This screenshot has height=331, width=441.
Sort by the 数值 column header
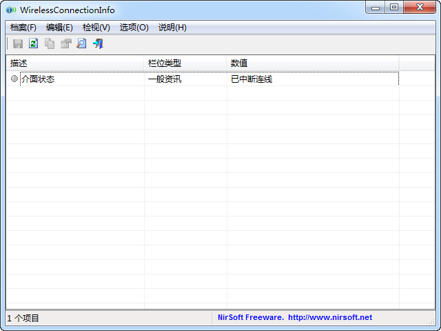click(x=313, y=63)
